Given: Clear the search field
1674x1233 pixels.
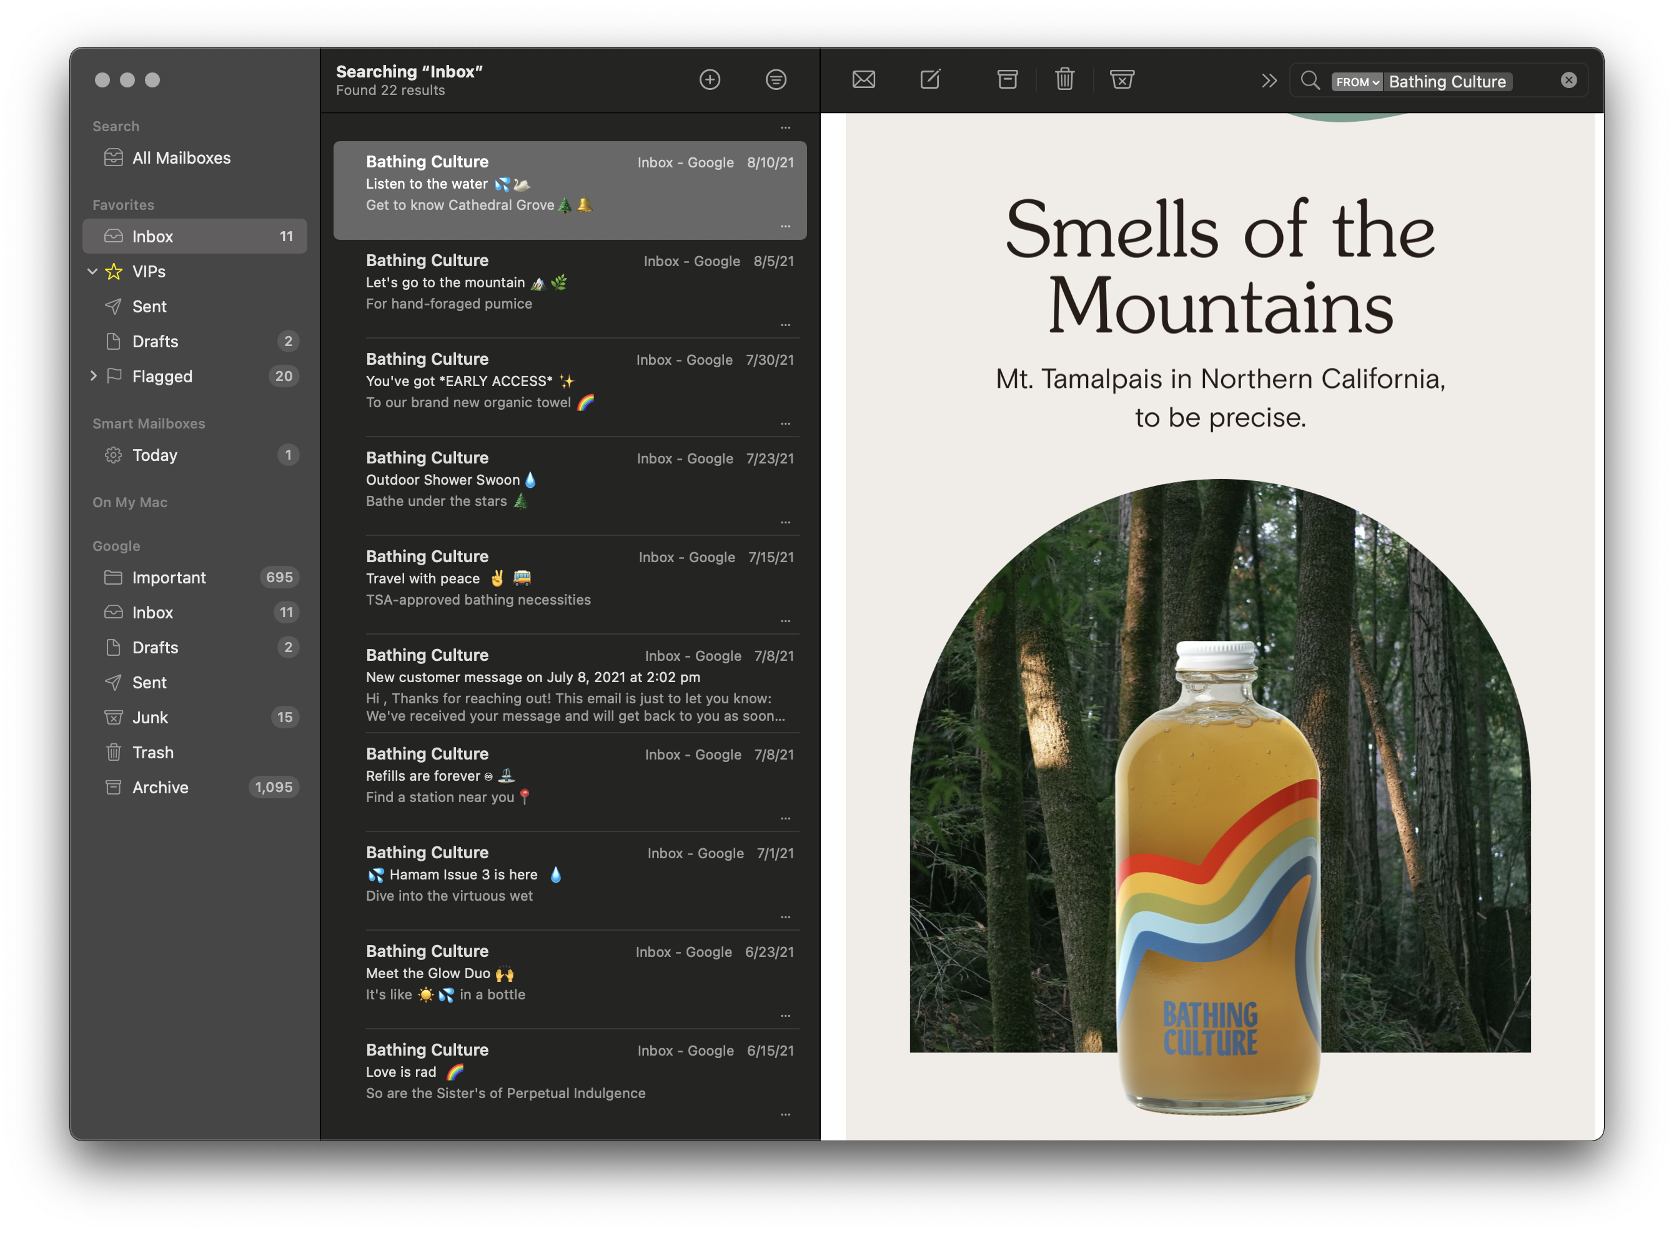Looking at the screenshot, I should [1569, 80].
